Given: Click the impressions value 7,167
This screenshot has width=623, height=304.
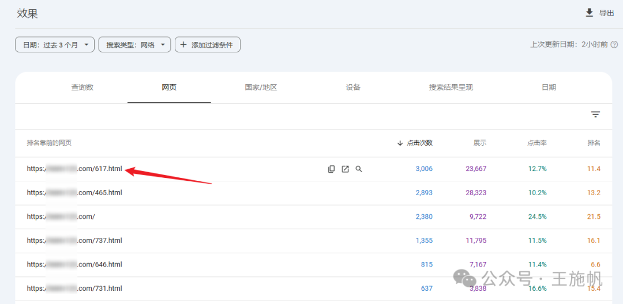Looking at the screenshot, I should (478, 264).
